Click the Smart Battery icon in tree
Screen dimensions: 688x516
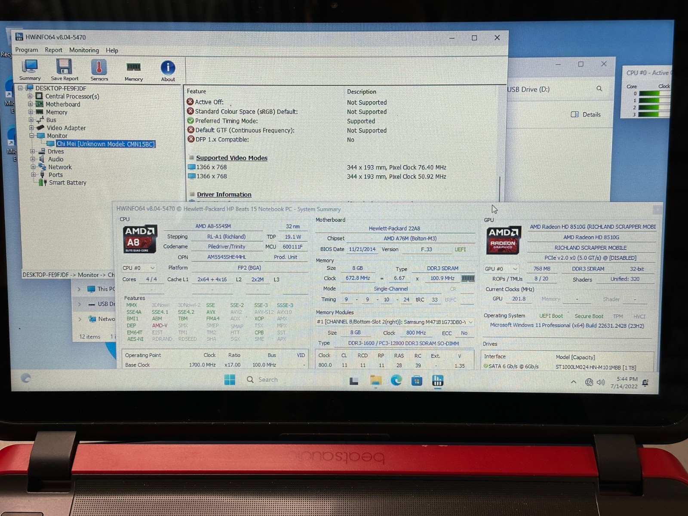click(x=43, y=183)
